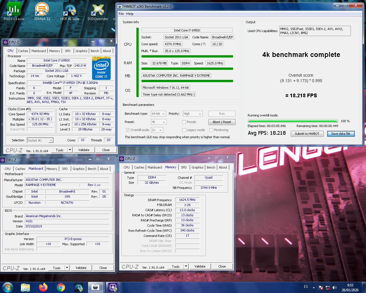The image size is (366, 293).
Task: Click BIOS Version field 4101
Action: point(67,221)
